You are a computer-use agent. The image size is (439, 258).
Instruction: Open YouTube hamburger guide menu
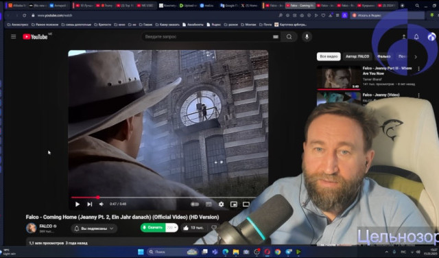[14, 36]
